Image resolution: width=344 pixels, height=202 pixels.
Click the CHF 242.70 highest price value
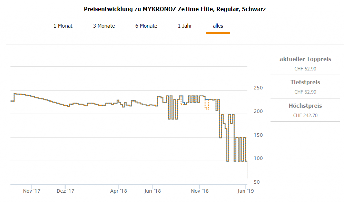click(x=305, y=115)
